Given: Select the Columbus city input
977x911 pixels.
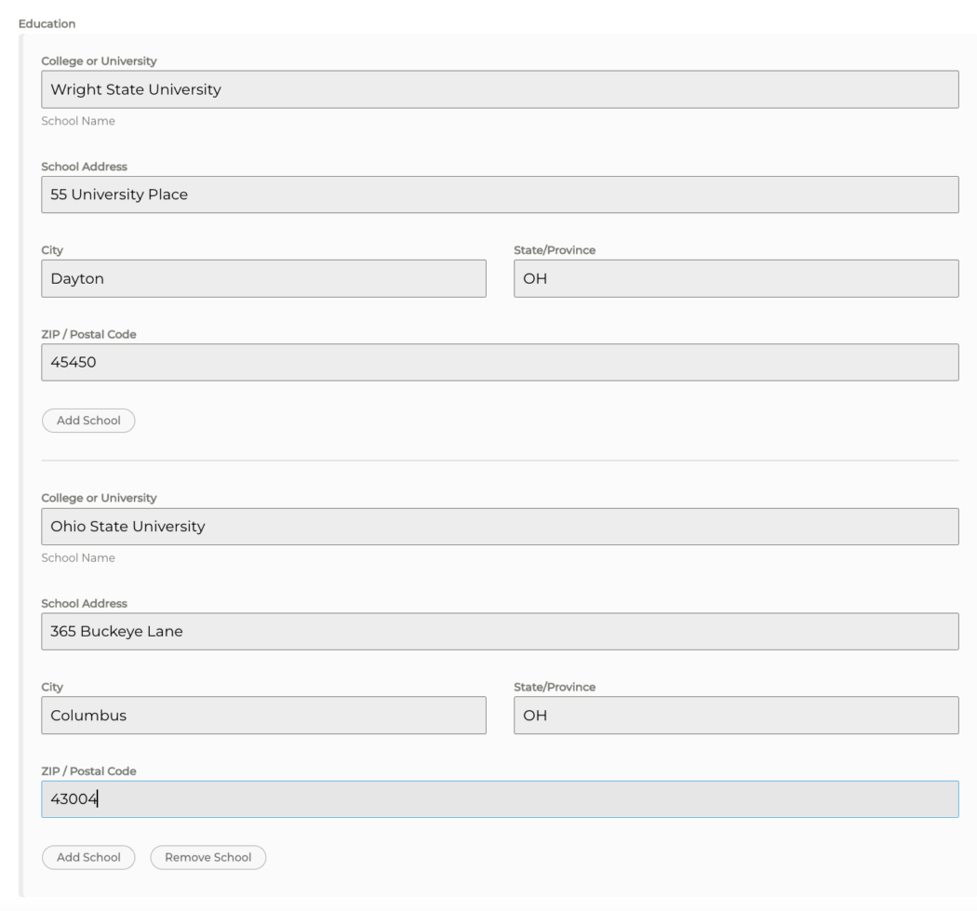Looking at the screenshot, I should (x=263, y=716).
